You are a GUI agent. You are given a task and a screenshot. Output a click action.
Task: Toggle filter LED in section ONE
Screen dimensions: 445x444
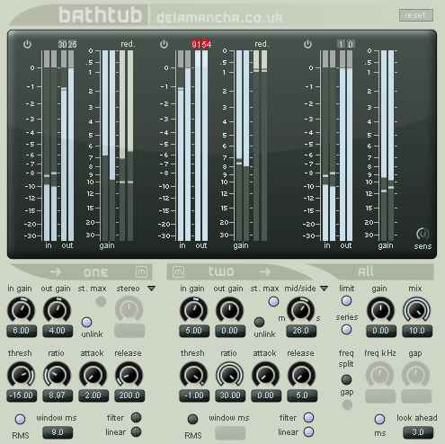pyautogui.click(x=136, y=417)
